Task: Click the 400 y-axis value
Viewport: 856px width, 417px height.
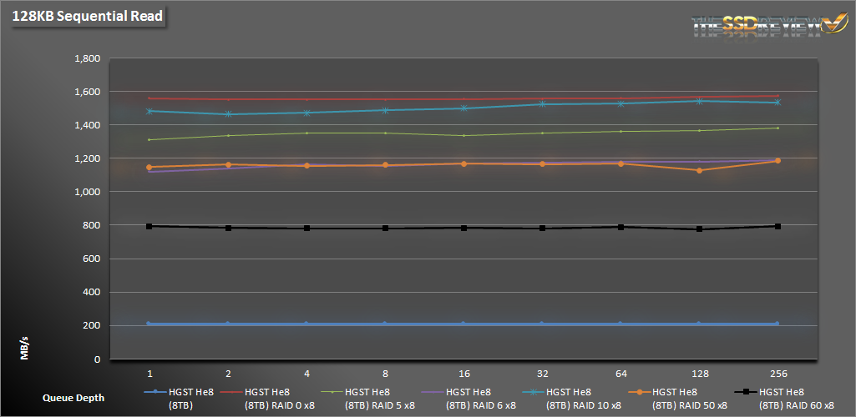Action: pos(93,293)
